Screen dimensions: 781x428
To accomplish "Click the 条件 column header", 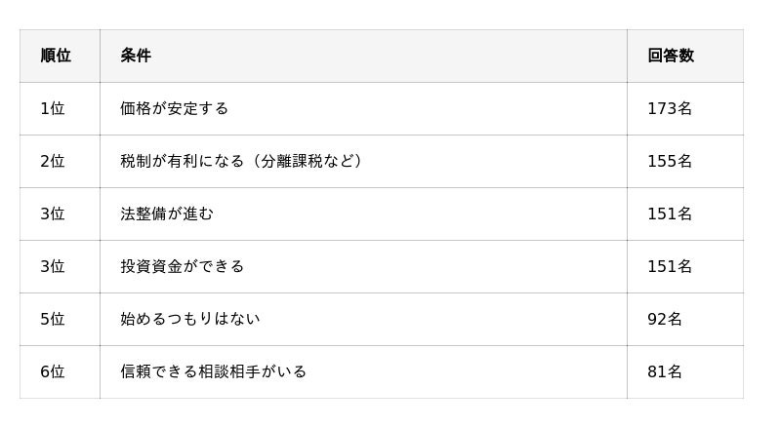I will (136, 56).
